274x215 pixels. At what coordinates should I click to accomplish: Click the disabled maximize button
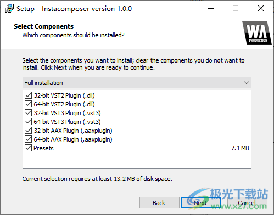tap(236, 8)
